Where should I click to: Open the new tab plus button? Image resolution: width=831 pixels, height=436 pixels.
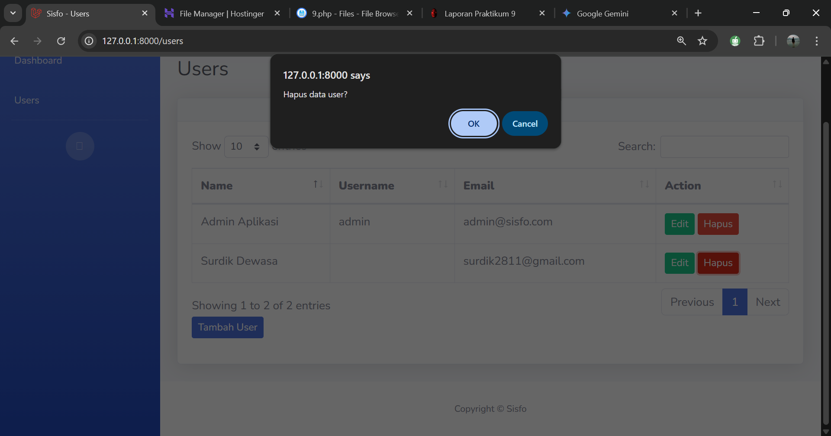[x=698, y=13]
